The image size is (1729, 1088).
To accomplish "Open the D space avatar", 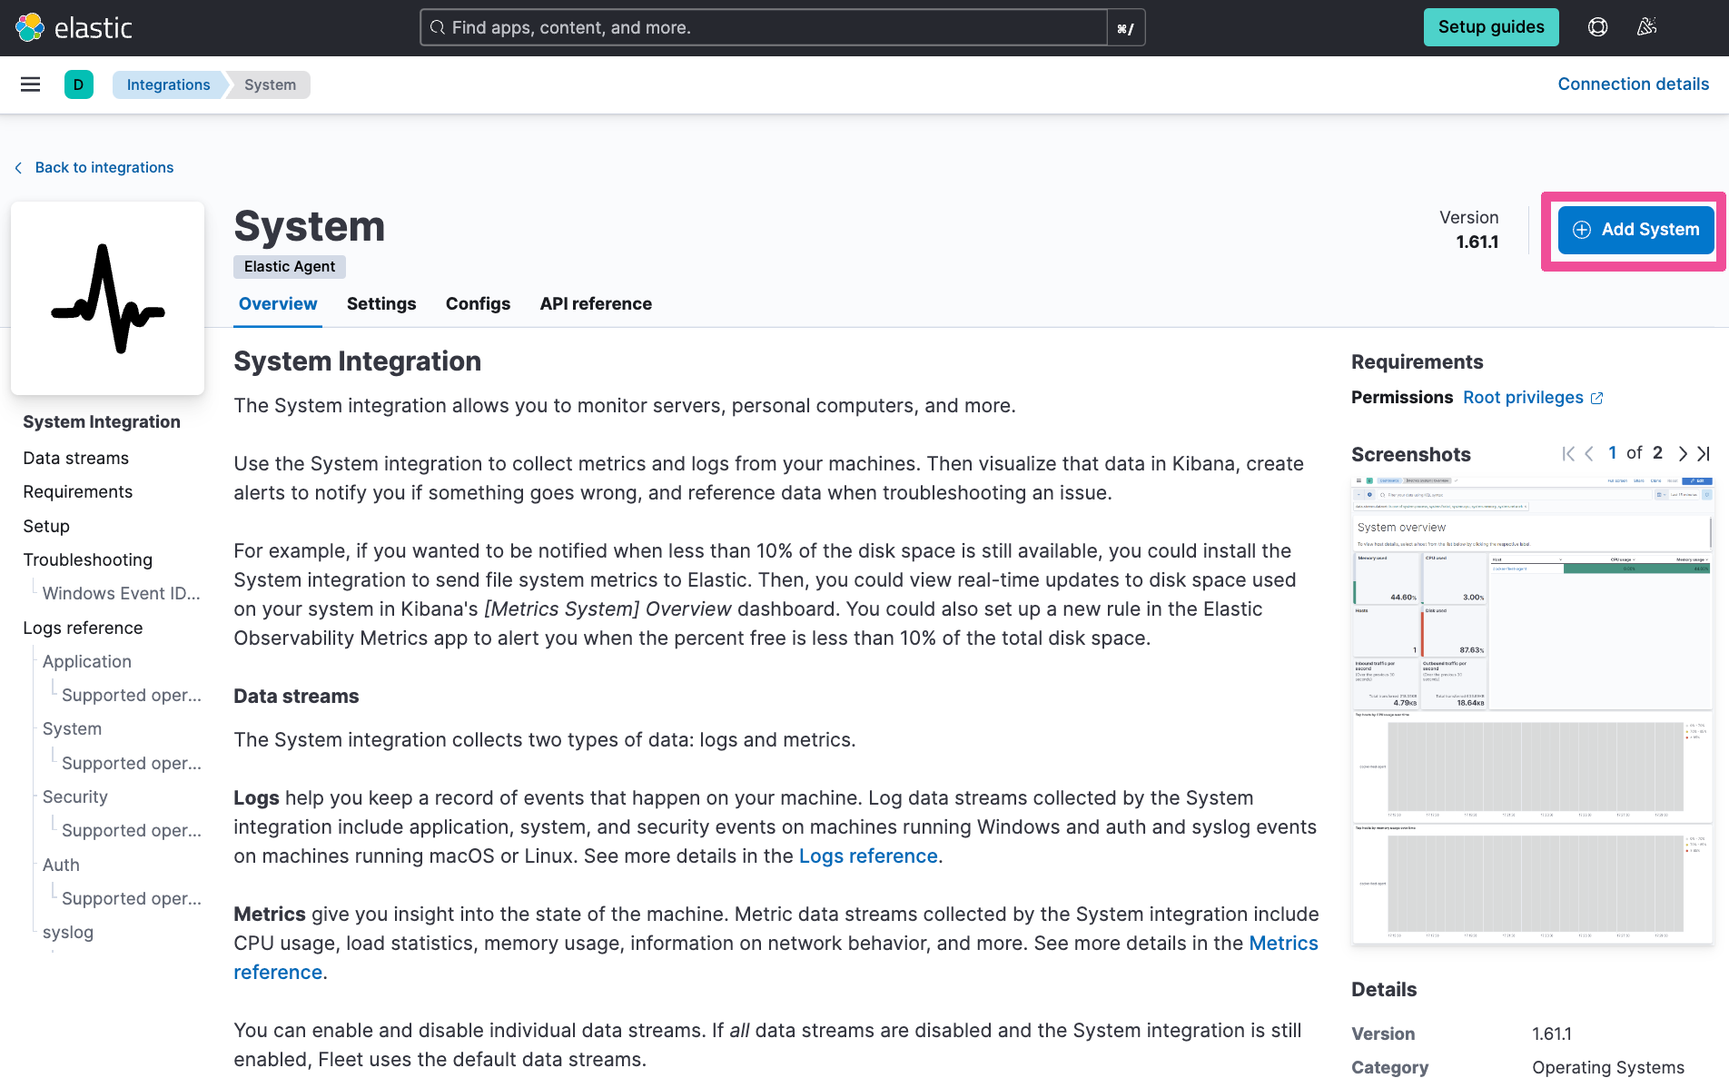I will (79, 84).
